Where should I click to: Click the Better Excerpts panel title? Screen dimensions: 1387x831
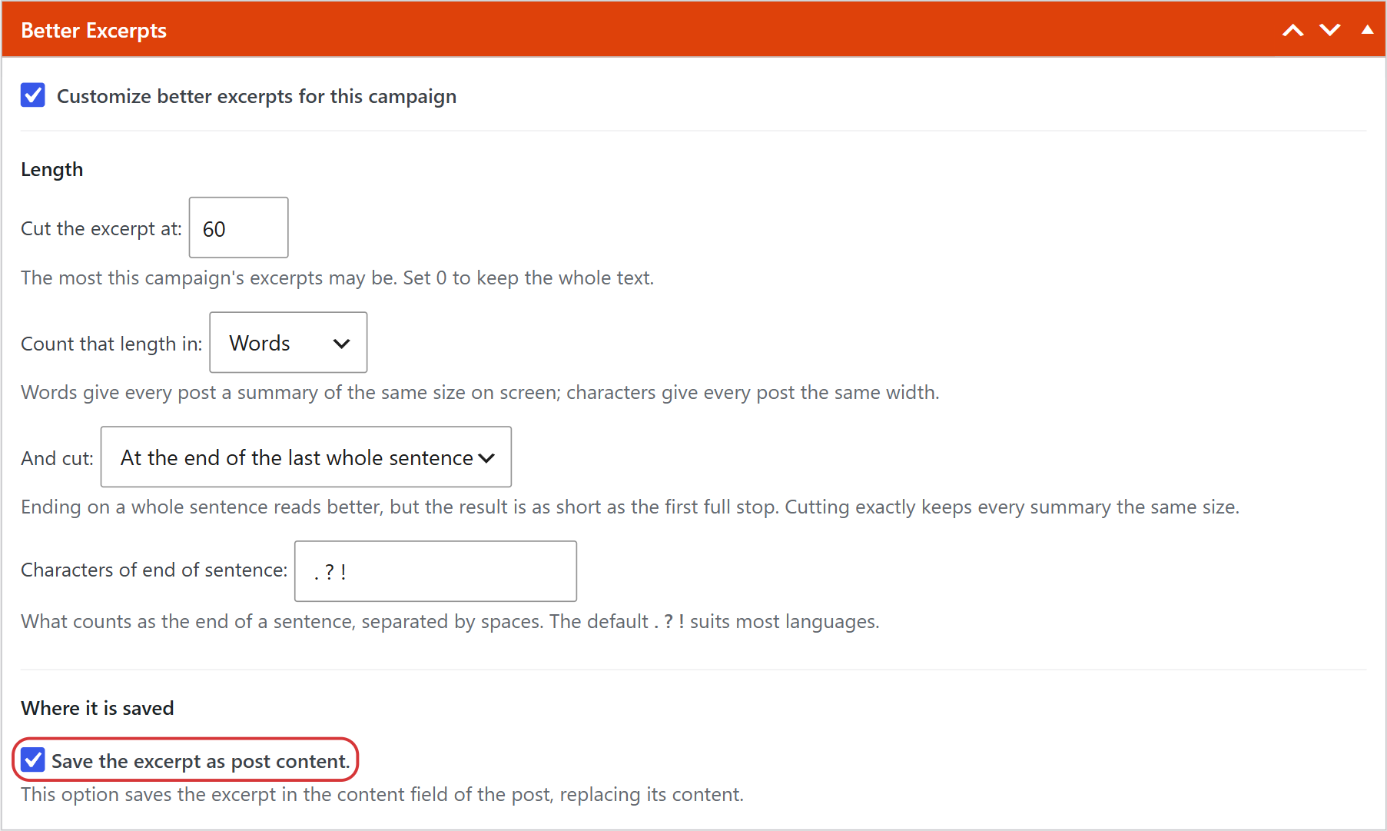click(x=94, y=30)
